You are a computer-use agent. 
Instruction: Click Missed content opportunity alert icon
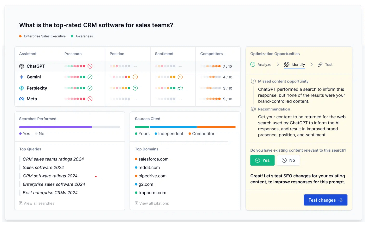pyautogui.click(x=253, y=81)
